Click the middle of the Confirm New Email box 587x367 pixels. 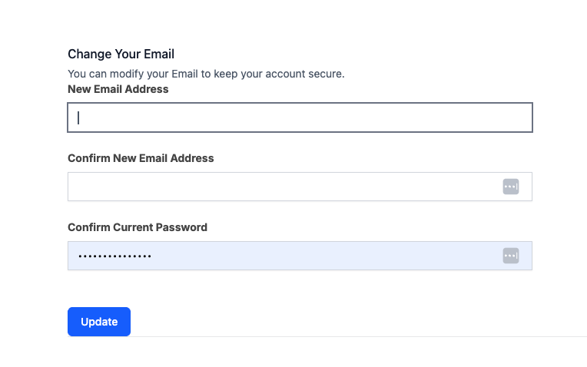[300, 187]
